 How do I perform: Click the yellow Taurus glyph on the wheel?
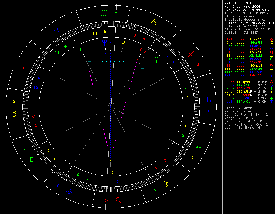tap(14, 114)
